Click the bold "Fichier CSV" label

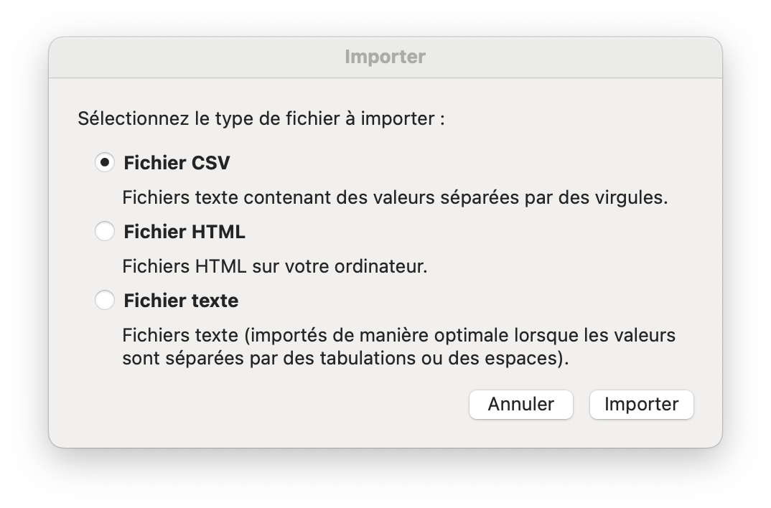tap(177, 163)
